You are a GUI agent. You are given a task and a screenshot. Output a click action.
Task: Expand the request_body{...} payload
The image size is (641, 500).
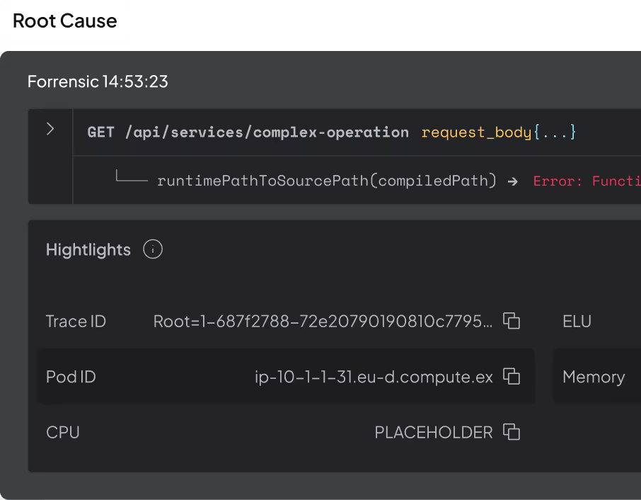(x=498, y=132)
